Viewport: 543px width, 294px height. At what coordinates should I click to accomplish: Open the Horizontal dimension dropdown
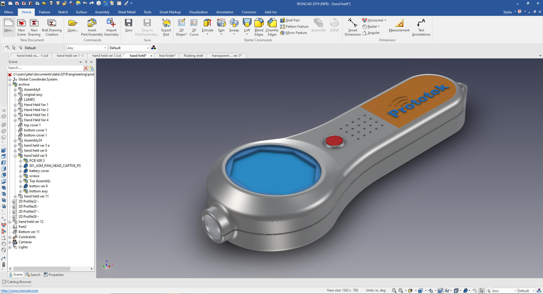click(x=385, y=20)
